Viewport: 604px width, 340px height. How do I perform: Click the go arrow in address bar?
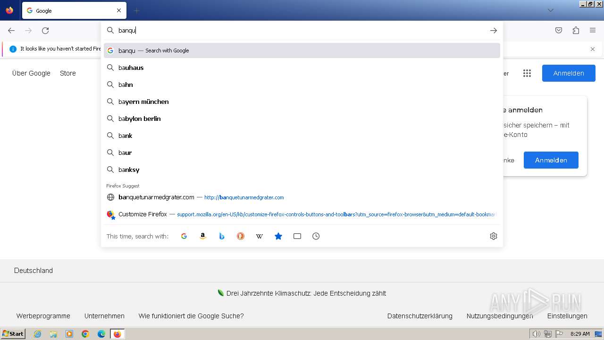tap(494, 31)
